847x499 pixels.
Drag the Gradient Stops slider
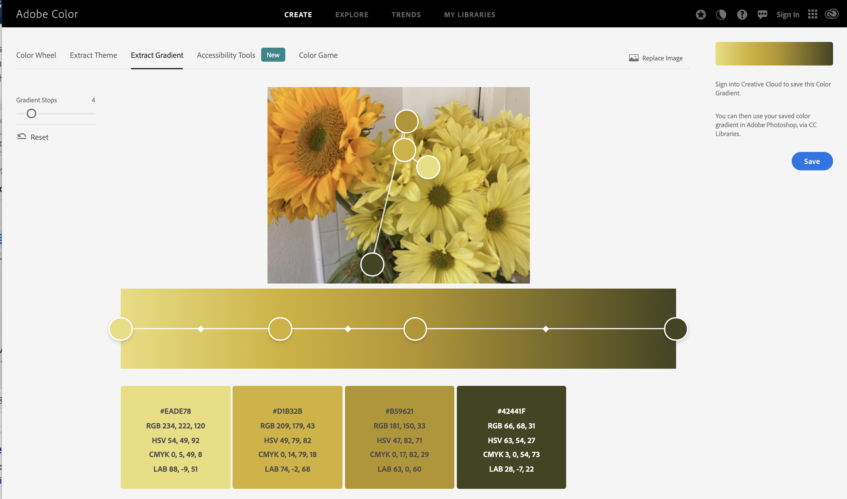coord(31,114)
